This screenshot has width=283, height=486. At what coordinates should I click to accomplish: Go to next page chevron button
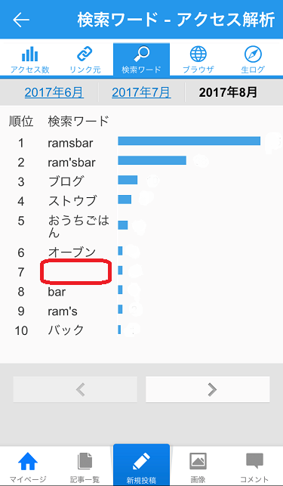[208, 389]
